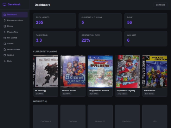Image resolution: width=171 pixels, height=128 pixels.
Task: Open the PlayStation 3 wishlist card
Action: (46, 116)
